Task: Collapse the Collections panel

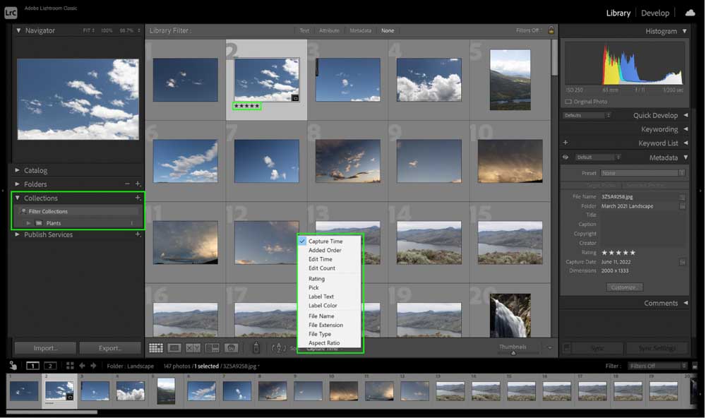Action: click(17, 198)
